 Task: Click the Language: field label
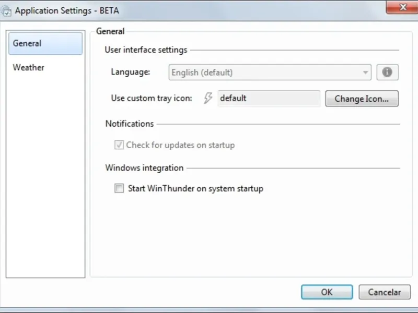tap(131, 73)
